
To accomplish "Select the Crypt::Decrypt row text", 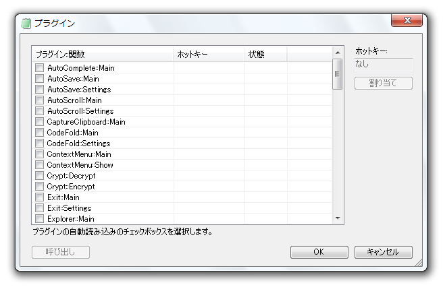I will point(71,176).
